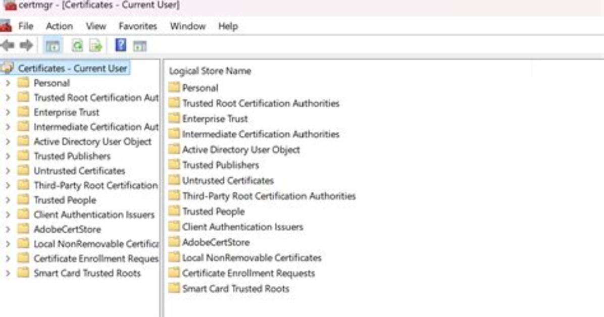Screen dimensions: 604x317
Task: Expand Certificate Enrollment Requests tree node
Action: coord(8,258)
